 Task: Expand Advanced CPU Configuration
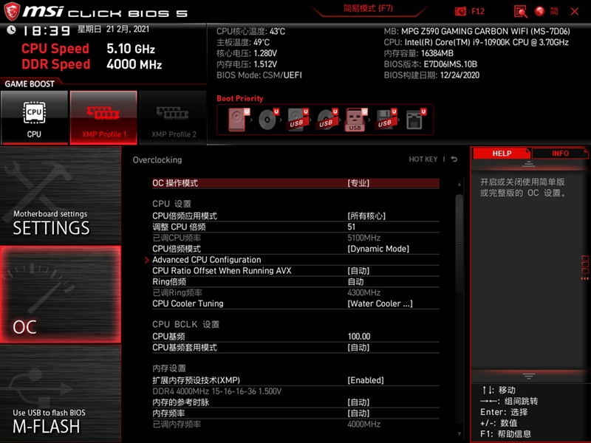pos(205,259)
